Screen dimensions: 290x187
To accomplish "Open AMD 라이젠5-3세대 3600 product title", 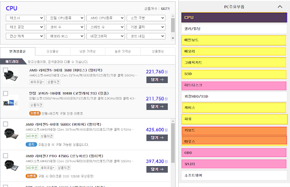I will (x=66, y=70).
